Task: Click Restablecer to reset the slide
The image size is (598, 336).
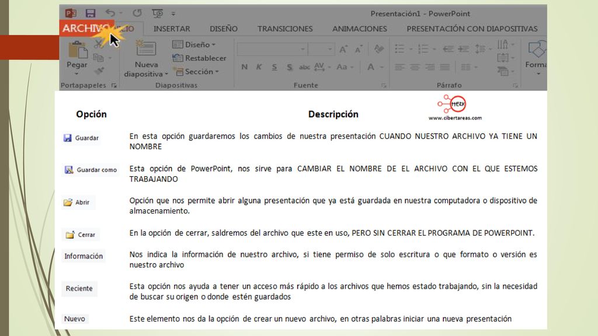Action: tap(199, 58)
